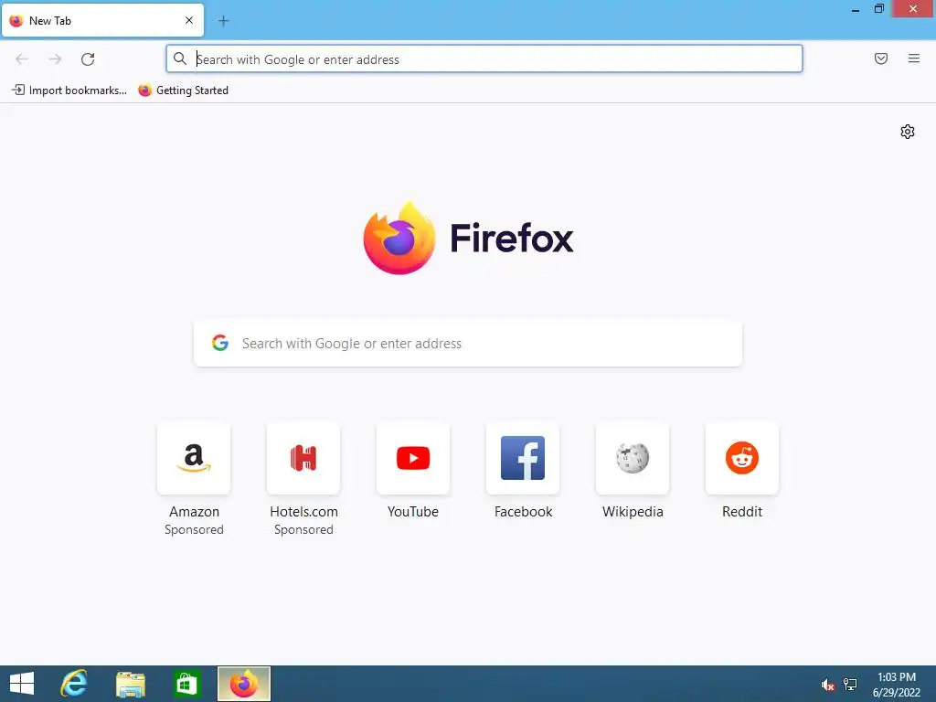The image size is (936, 702).
Task: Open Import bookmarks from the bookmarks toolbar
Action: (x=69, y=90)
